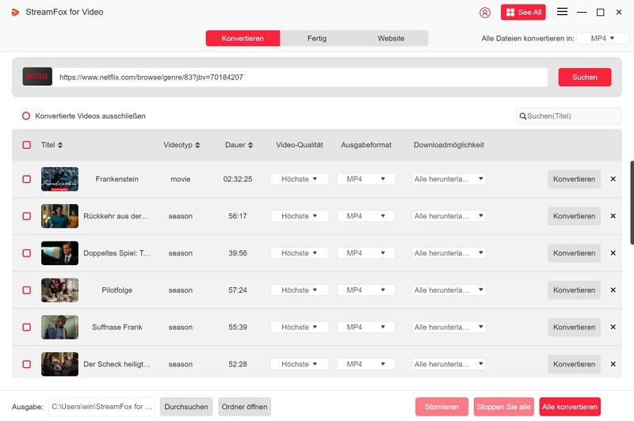Sort the list by Dauer arrows

[x=250, y=146]
